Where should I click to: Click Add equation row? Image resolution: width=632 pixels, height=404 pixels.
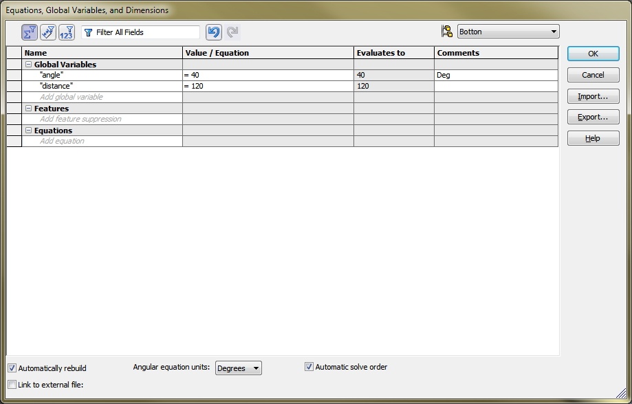coord(102,141)
